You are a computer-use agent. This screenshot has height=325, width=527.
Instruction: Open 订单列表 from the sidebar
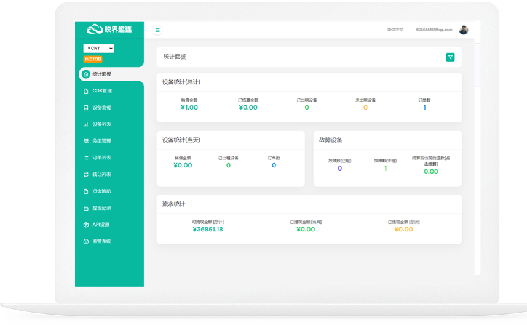pos(101,158)
